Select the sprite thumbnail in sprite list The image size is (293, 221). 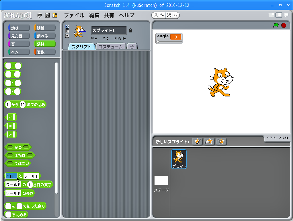tap(179, 159)
